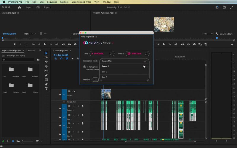Toggle linked selection in timeline
Viewport: 237px width, 148px height.
coord(67,58)
